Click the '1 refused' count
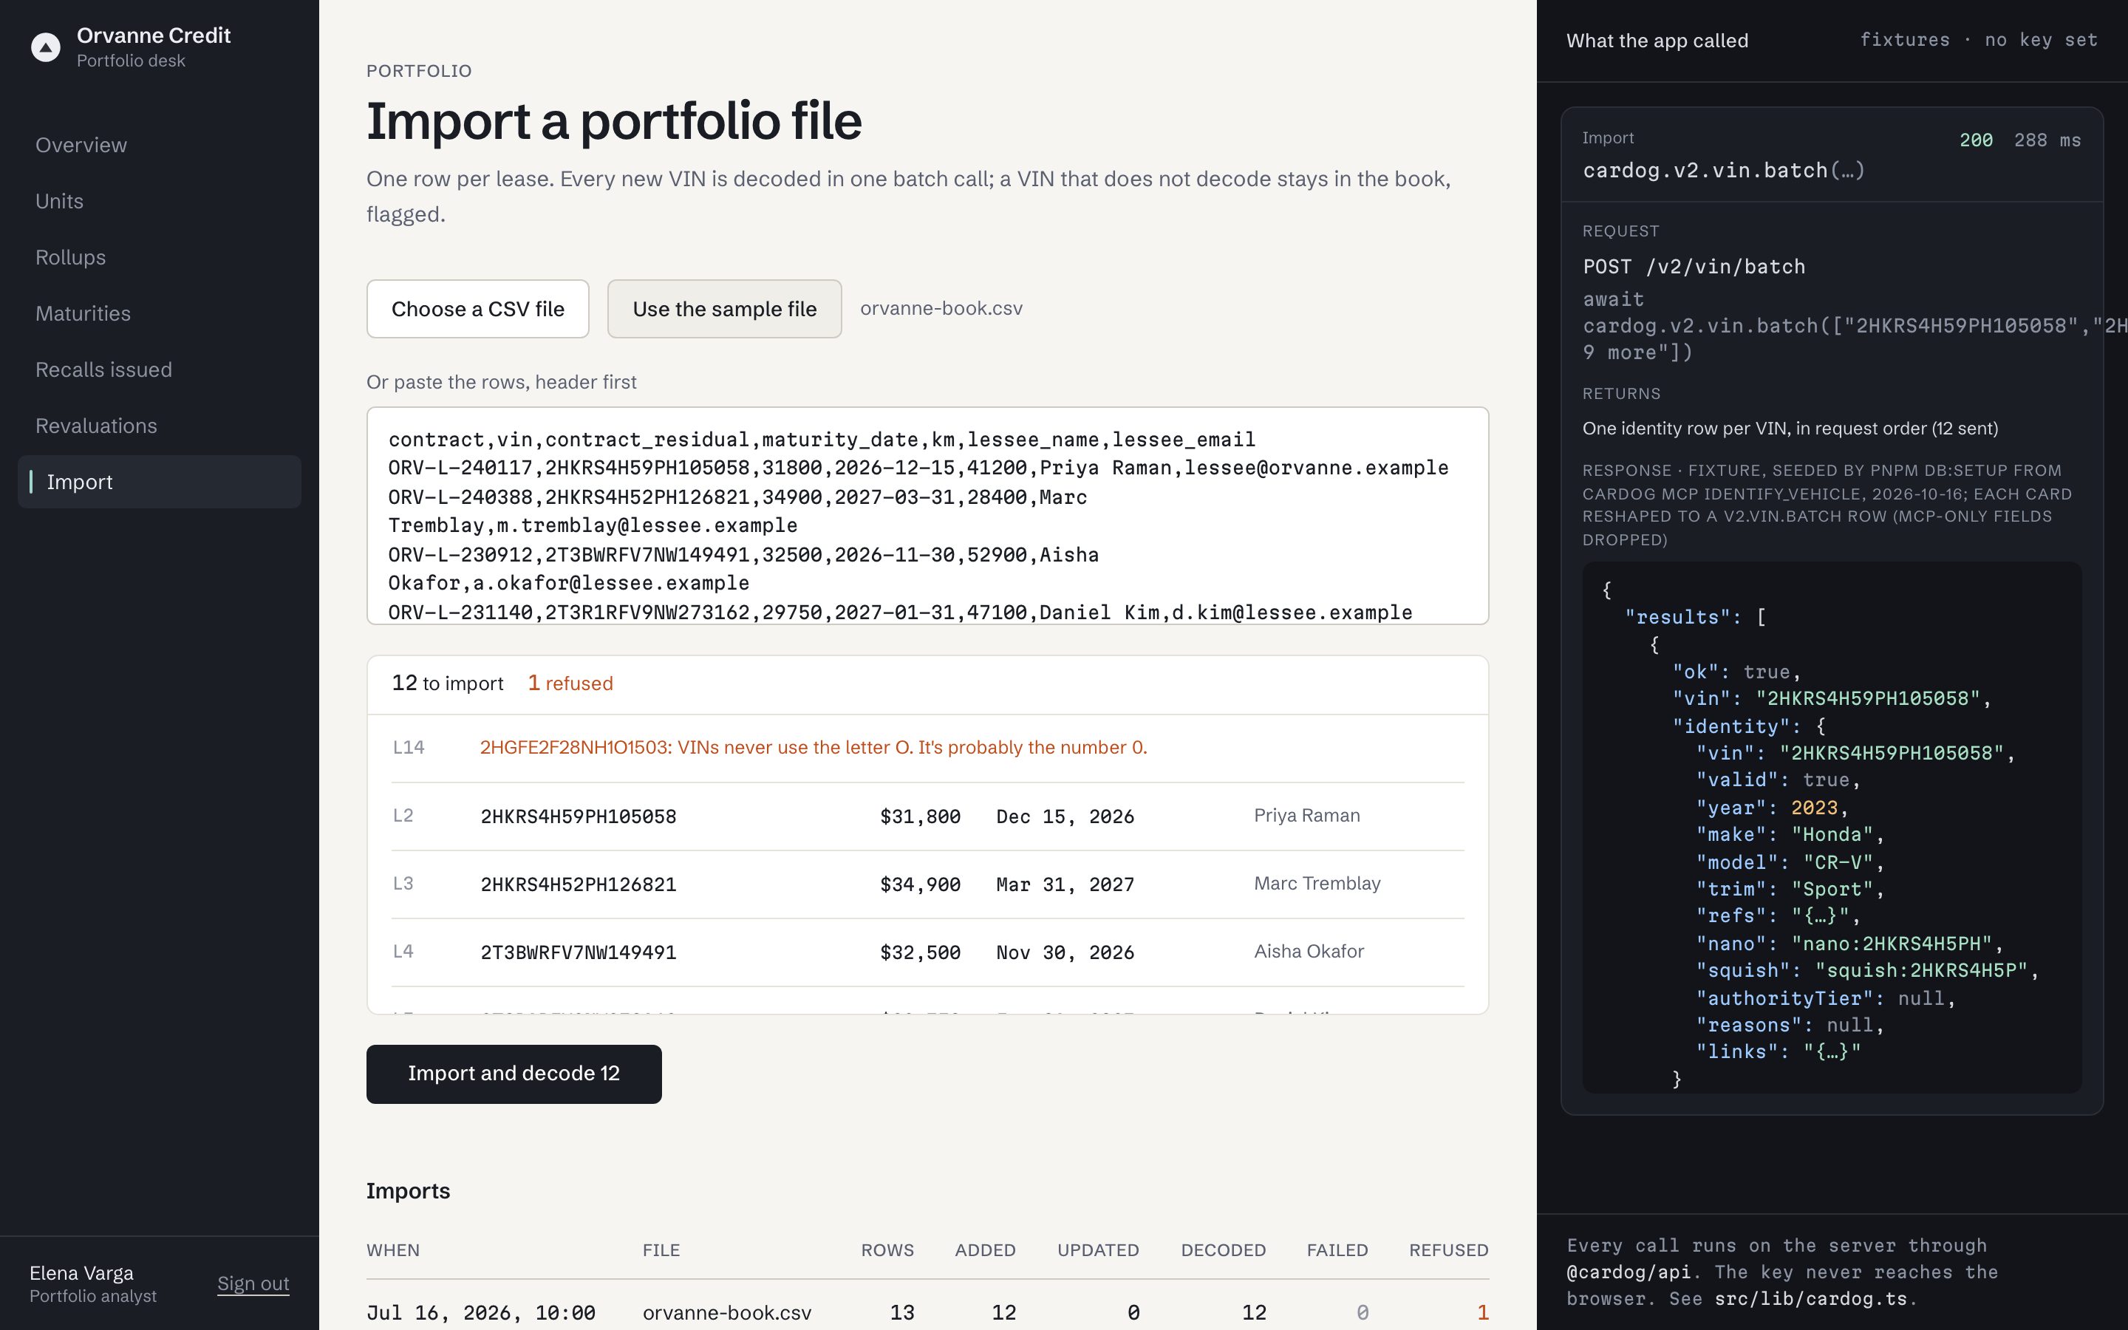 [570, 683]
